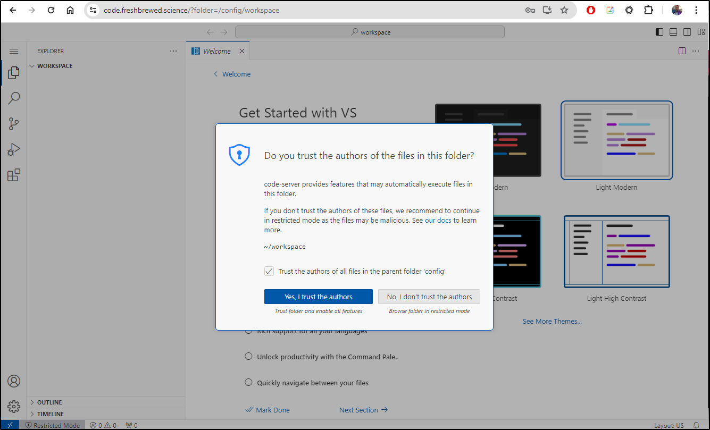
Task: Expand the OUTLINE section
Action: 106,402
